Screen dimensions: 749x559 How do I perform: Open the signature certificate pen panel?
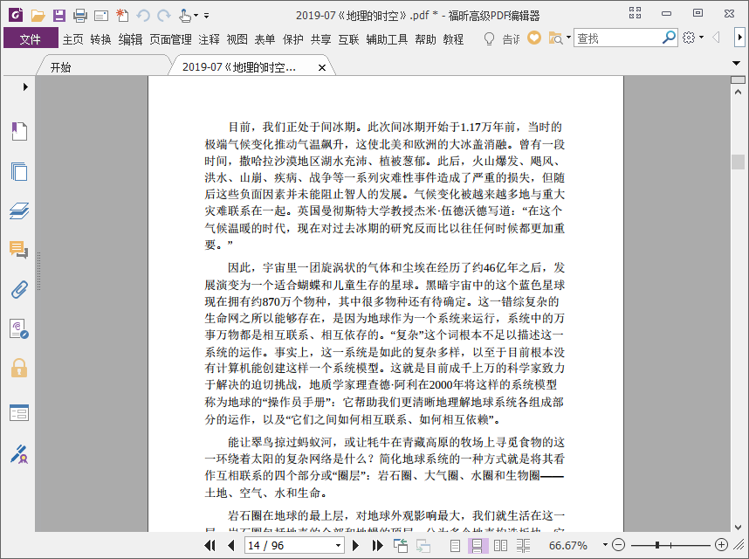click(19, 454)
